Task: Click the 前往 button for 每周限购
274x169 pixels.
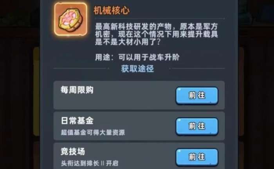Action: coord(197,95)
